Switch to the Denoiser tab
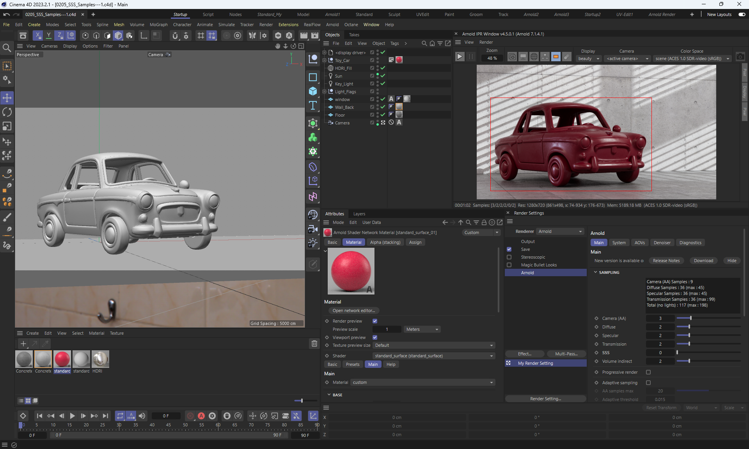The width and height of the screenshot is (749, 449). [x=662, y=243]
